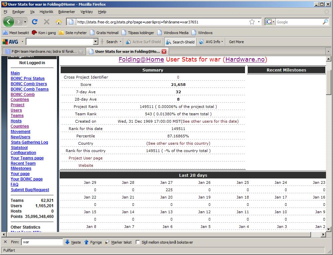
Task: Click the Website link in the summary
Action: [x=86, y=165]
